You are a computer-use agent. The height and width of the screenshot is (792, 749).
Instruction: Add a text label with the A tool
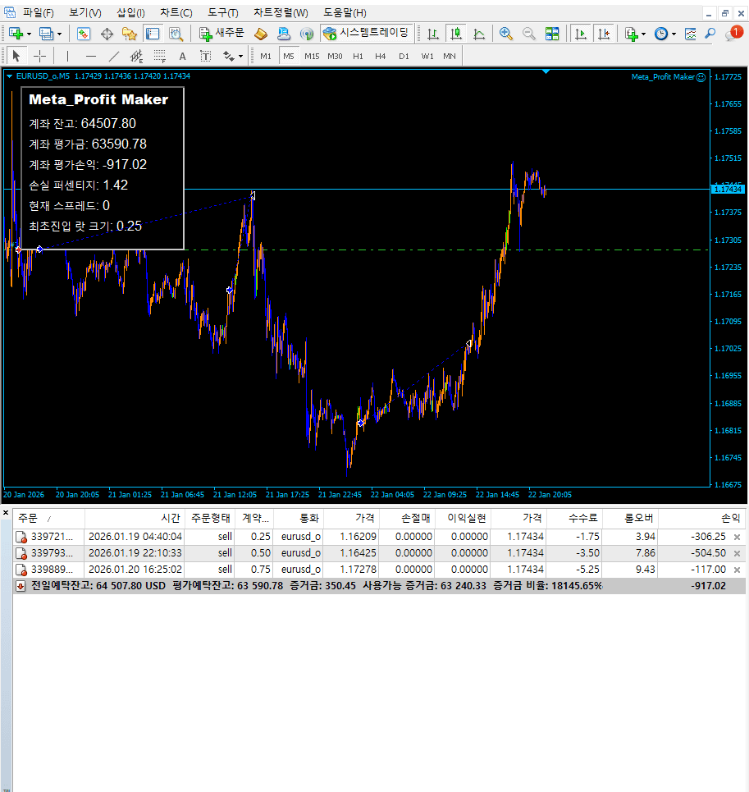182,56
